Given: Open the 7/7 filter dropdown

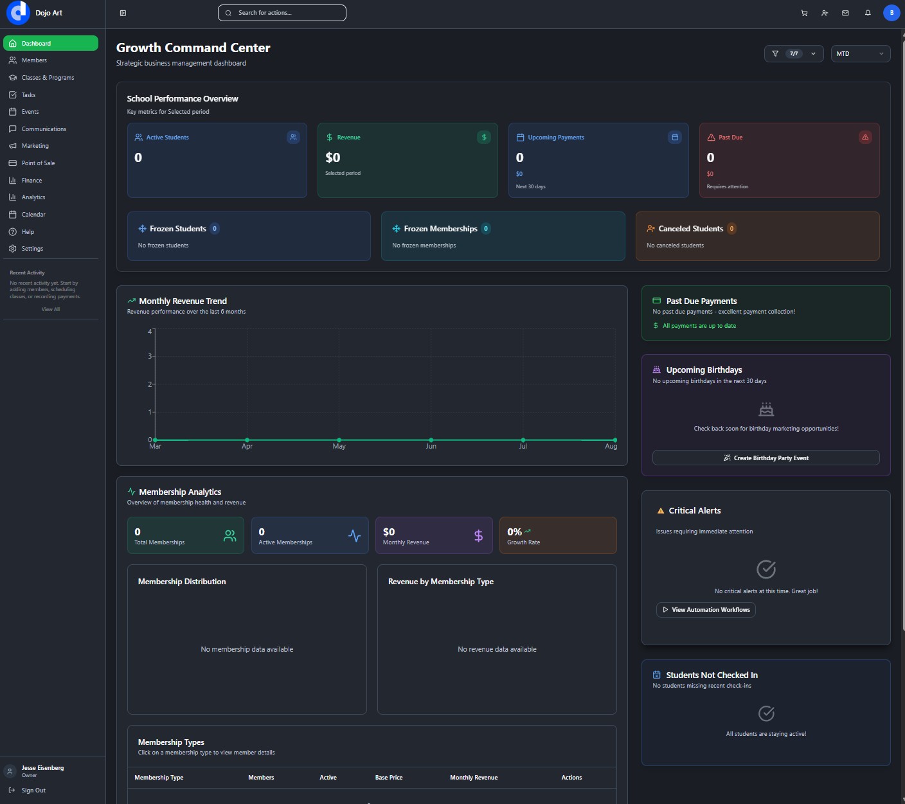Looking at the screenshot, I should point(794,54).
